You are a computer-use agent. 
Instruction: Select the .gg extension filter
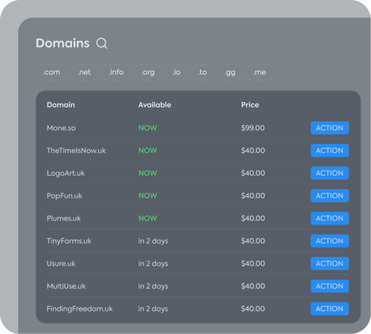coord(230,72)
